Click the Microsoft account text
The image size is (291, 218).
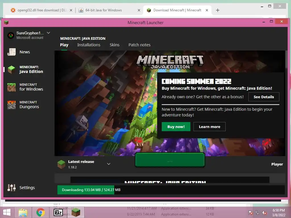(x=30, y=38)
